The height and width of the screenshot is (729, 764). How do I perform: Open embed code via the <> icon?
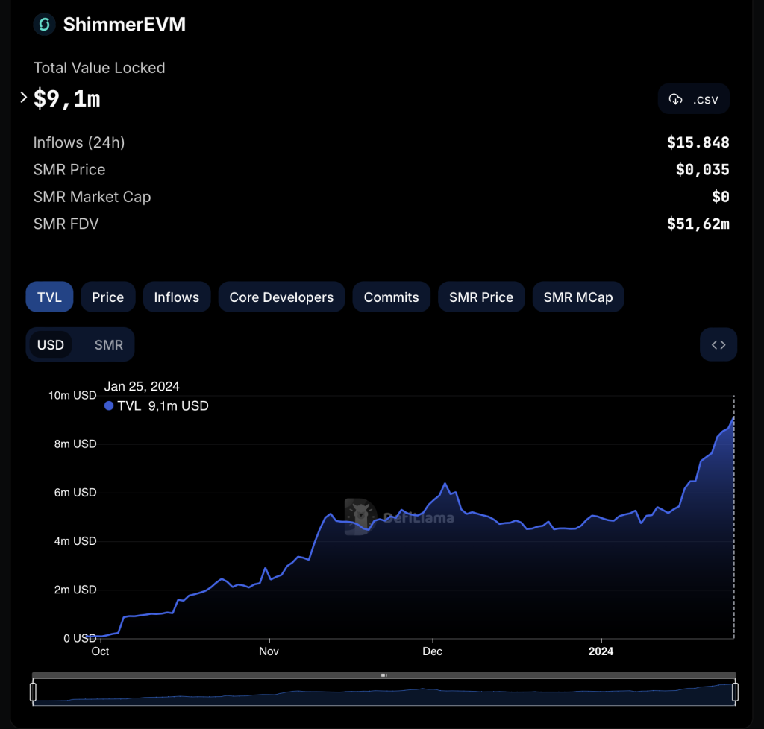[x=718, y=344]
